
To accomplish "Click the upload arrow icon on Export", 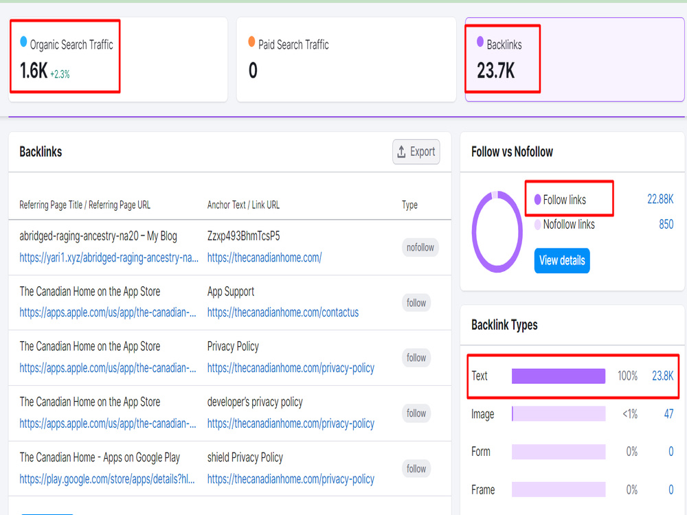I will (401, 152).
